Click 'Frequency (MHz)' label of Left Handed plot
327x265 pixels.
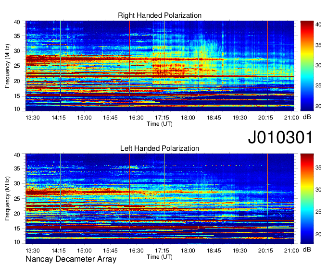[x=7, y=199]
